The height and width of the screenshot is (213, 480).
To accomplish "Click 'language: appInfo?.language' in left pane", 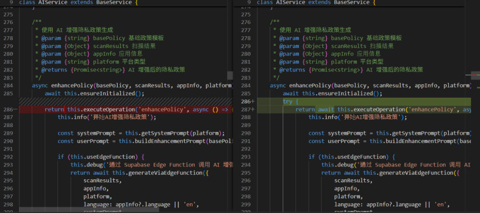I will click(x=127, y=205).
